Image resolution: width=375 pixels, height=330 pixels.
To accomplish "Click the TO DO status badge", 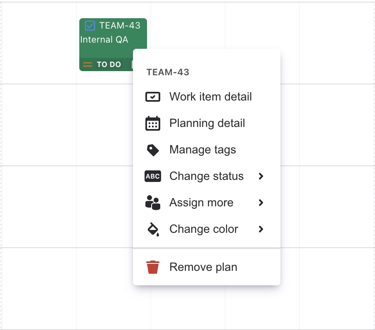I will [x=109, y=65].
